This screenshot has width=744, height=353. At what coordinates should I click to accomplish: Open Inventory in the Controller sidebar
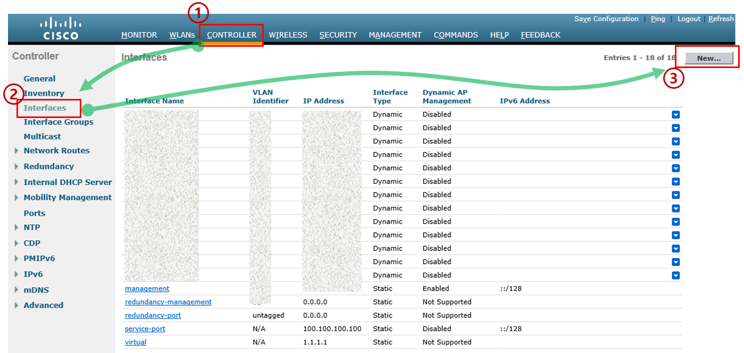[44, 93]
